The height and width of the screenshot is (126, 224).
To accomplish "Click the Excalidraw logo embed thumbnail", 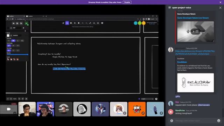I will [x=196, y=83].
